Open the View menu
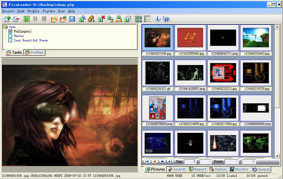The width and height of the screenshot is (283, 179). point(61,11)
